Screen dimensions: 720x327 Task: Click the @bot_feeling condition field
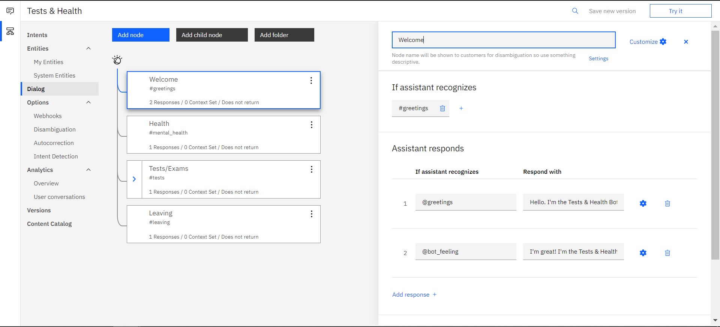pos(465,252)
